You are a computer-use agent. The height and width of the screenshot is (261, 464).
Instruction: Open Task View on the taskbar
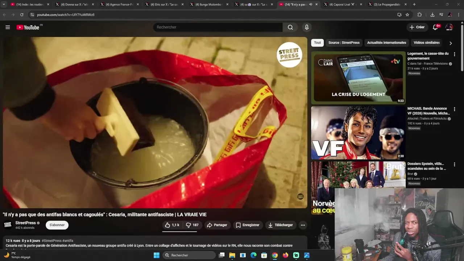[222, 255]
